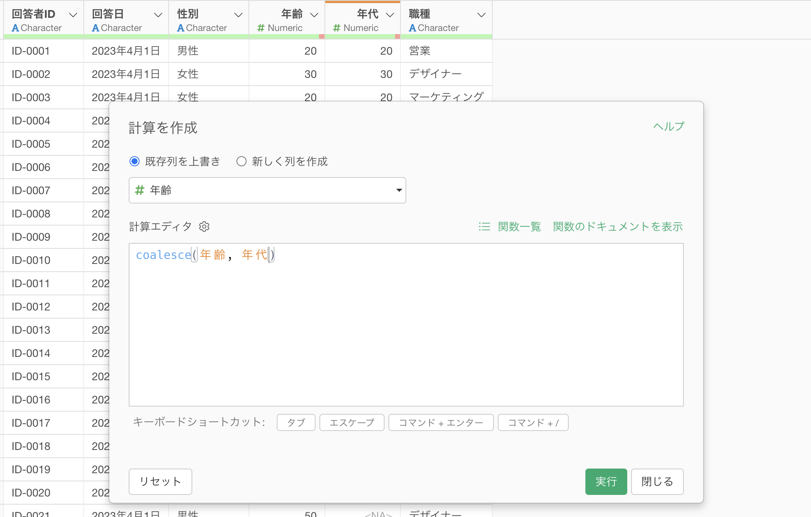Click the A Character icon under 回答者ID header
Image resolution: width=811 pixels, height=517 pixels.
coord(15,28)
